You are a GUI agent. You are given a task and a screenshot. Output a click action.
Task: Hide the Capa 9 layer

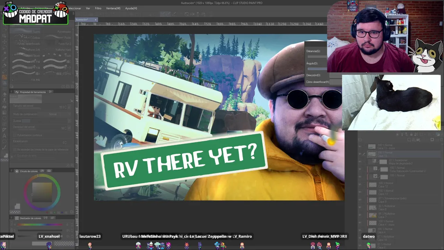click(360, 200)
